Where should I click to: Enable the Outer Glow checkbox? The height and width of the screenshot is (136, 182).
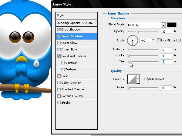pyautogui.click(x=59, y=43)
